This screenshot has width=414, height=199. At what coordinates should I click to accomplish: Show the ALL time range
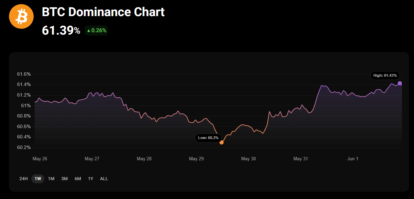[x=104, y=179]
